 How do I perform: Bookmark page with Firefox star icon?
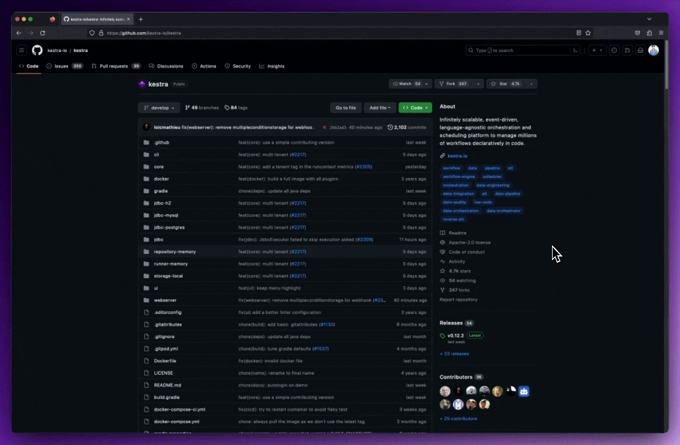tap(588, 33)
